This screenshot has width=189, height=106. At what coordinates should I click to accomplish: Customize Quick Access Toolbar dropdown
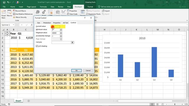coord(22,2)
